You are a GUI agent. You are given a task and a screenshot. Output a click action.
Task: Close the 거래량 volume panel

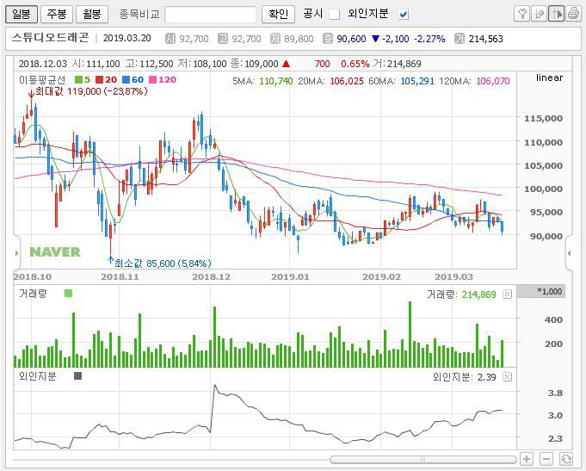507,294
